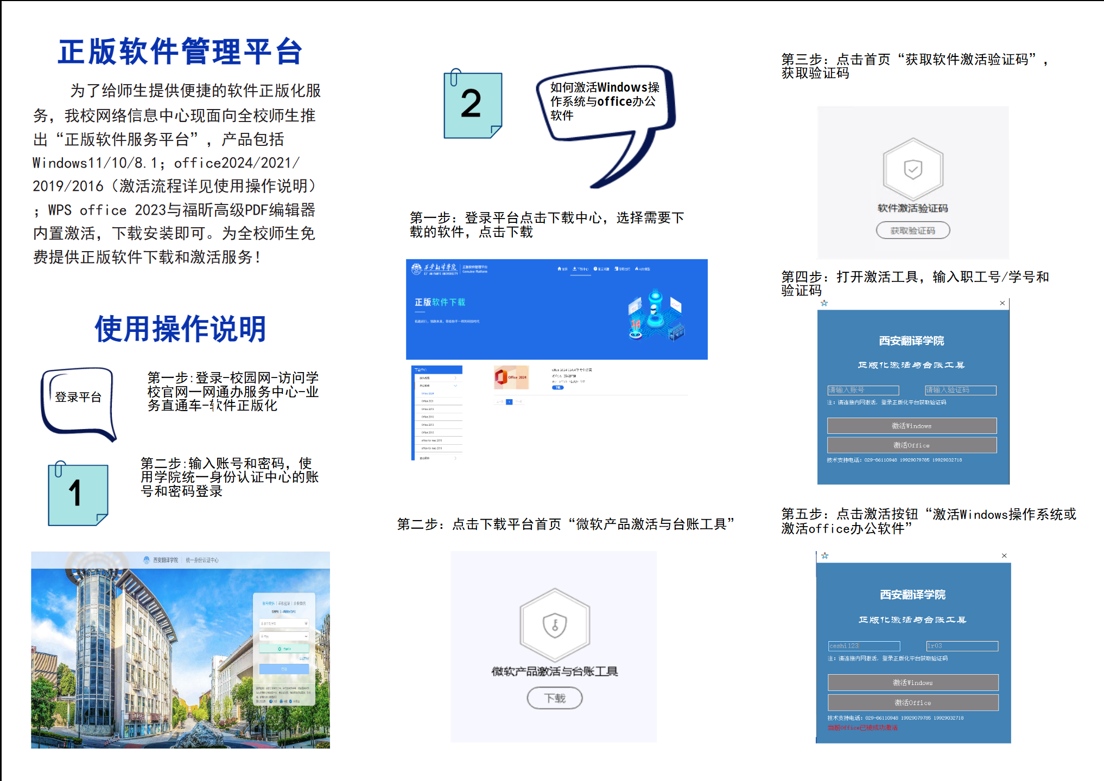Screen dimensions: 1104x781
Task: Click 激活Windows in the upper activation tool
Action: [x=911, y=426]
